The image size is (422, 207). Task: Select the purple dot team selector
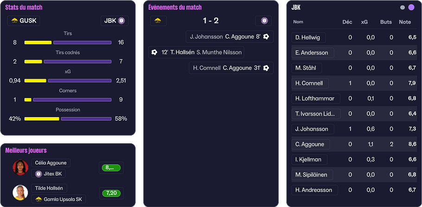click(411, 7)
